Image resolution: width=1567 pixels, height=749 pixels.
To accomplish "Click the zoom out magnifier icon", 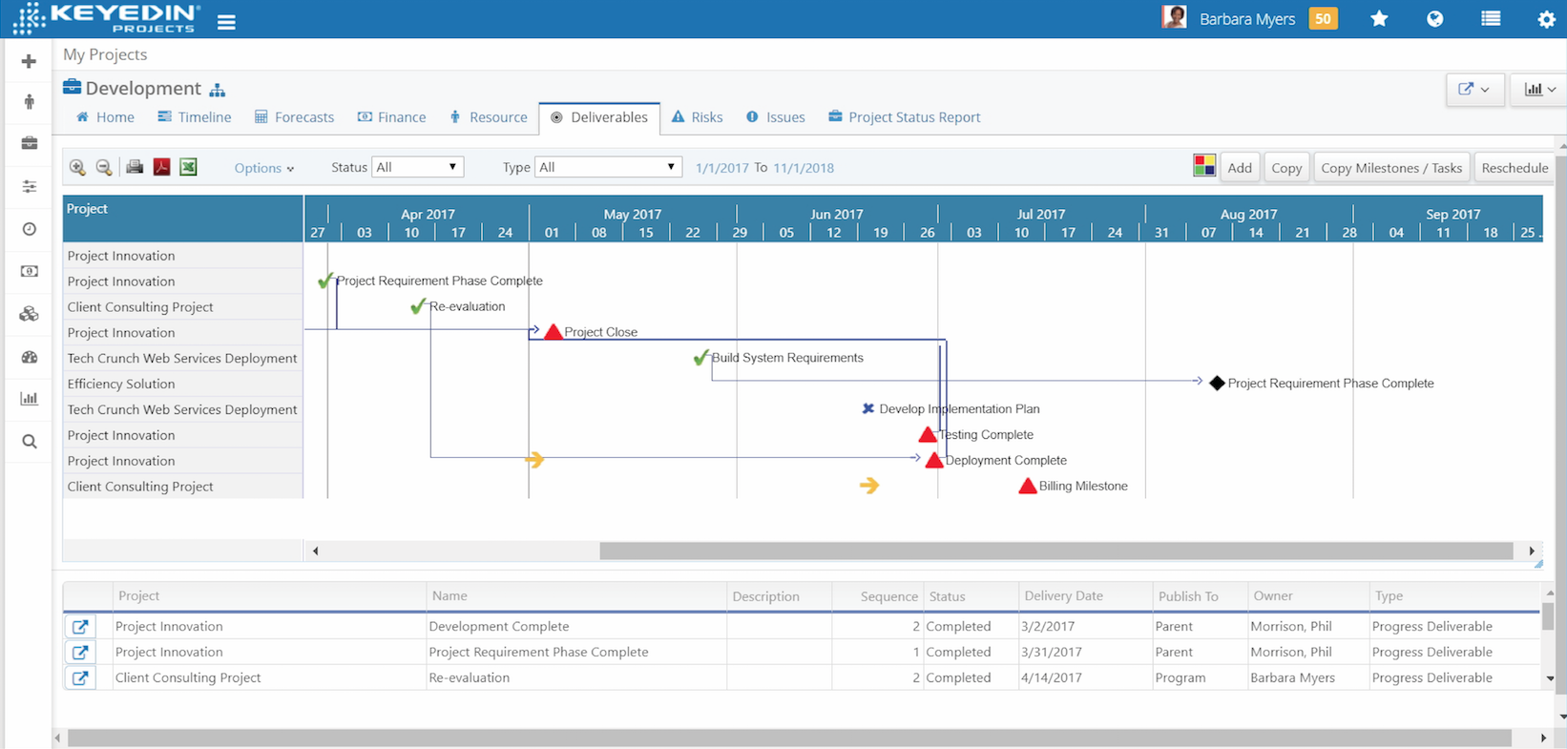I will click(x=104, y=168).
